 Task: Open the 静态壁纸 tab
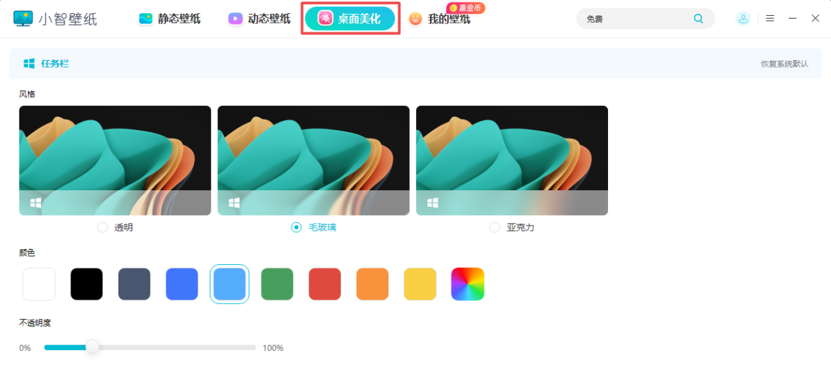170,19
